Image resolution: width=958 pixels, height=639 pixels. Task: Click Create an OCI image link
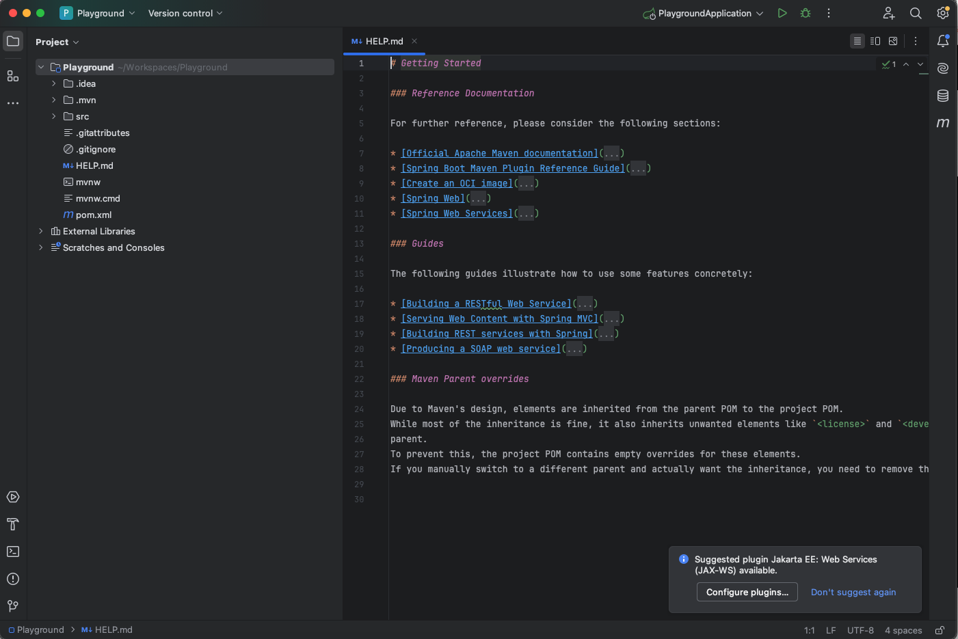point(457,183)
